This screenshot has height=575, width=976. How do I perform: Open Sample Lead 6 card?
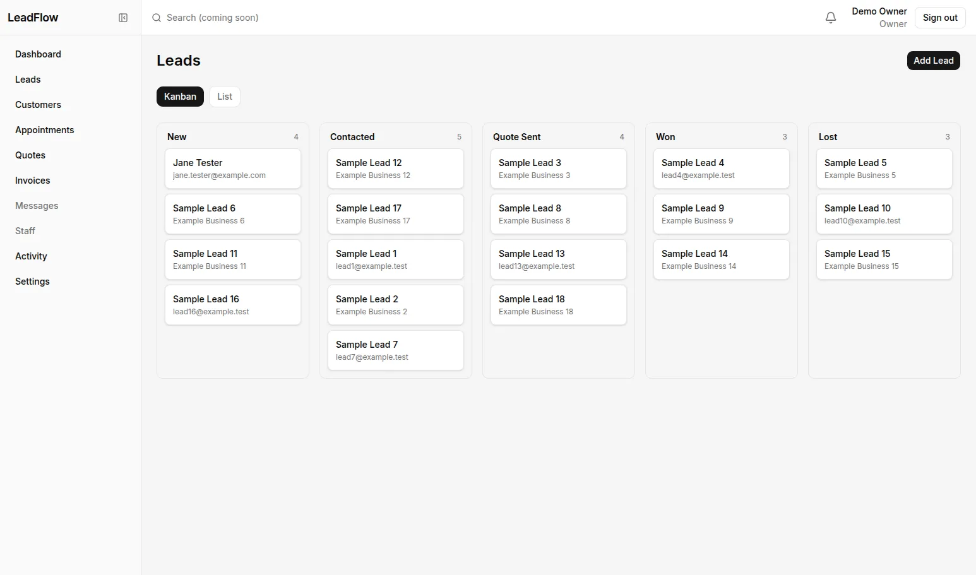(x=233, y=214)
